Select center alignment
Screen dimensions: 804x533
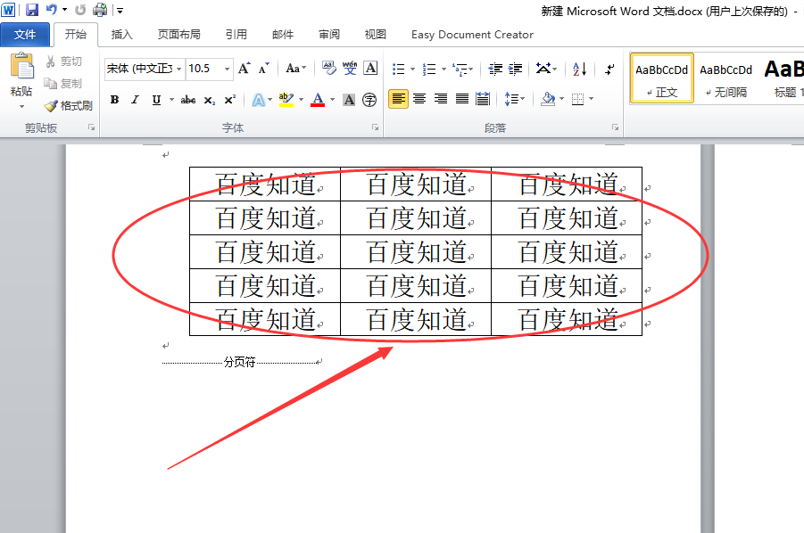[x=419, y=99]
